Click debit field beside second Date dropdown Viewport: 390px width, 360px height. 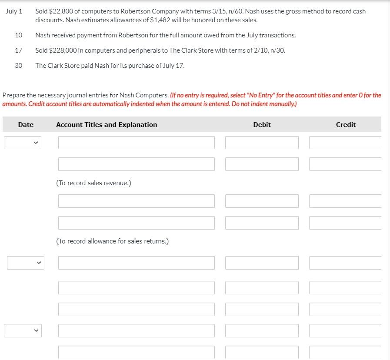click(262, 263)
